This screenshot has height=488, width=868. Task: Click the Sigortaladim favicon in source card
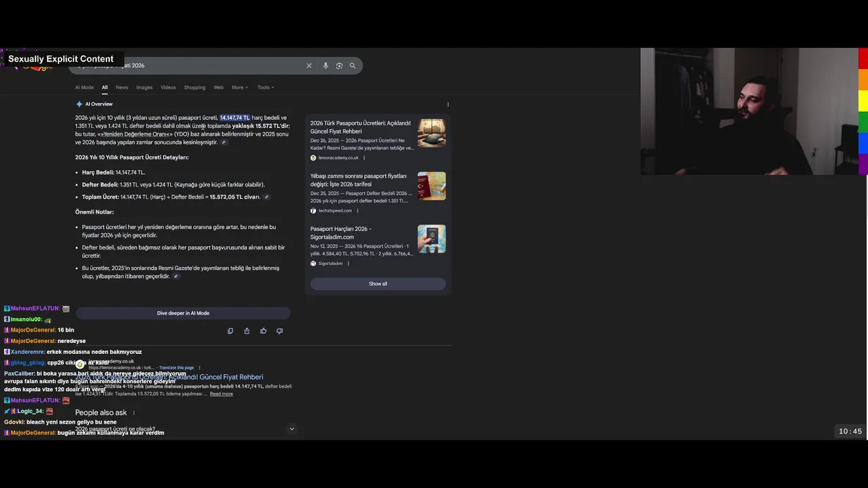click(313, 264)
